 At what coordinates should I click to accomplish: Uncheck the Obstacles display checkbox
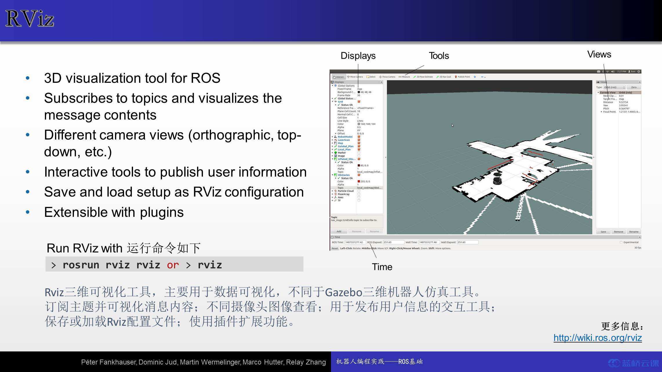[359, 175]
